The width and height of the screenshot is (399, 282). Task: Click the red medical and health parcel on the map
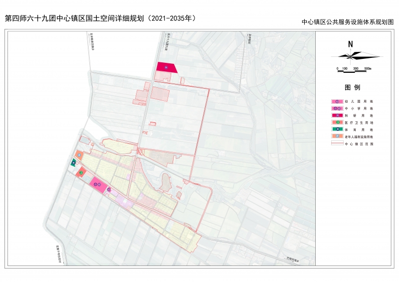(x=81, y=173)
